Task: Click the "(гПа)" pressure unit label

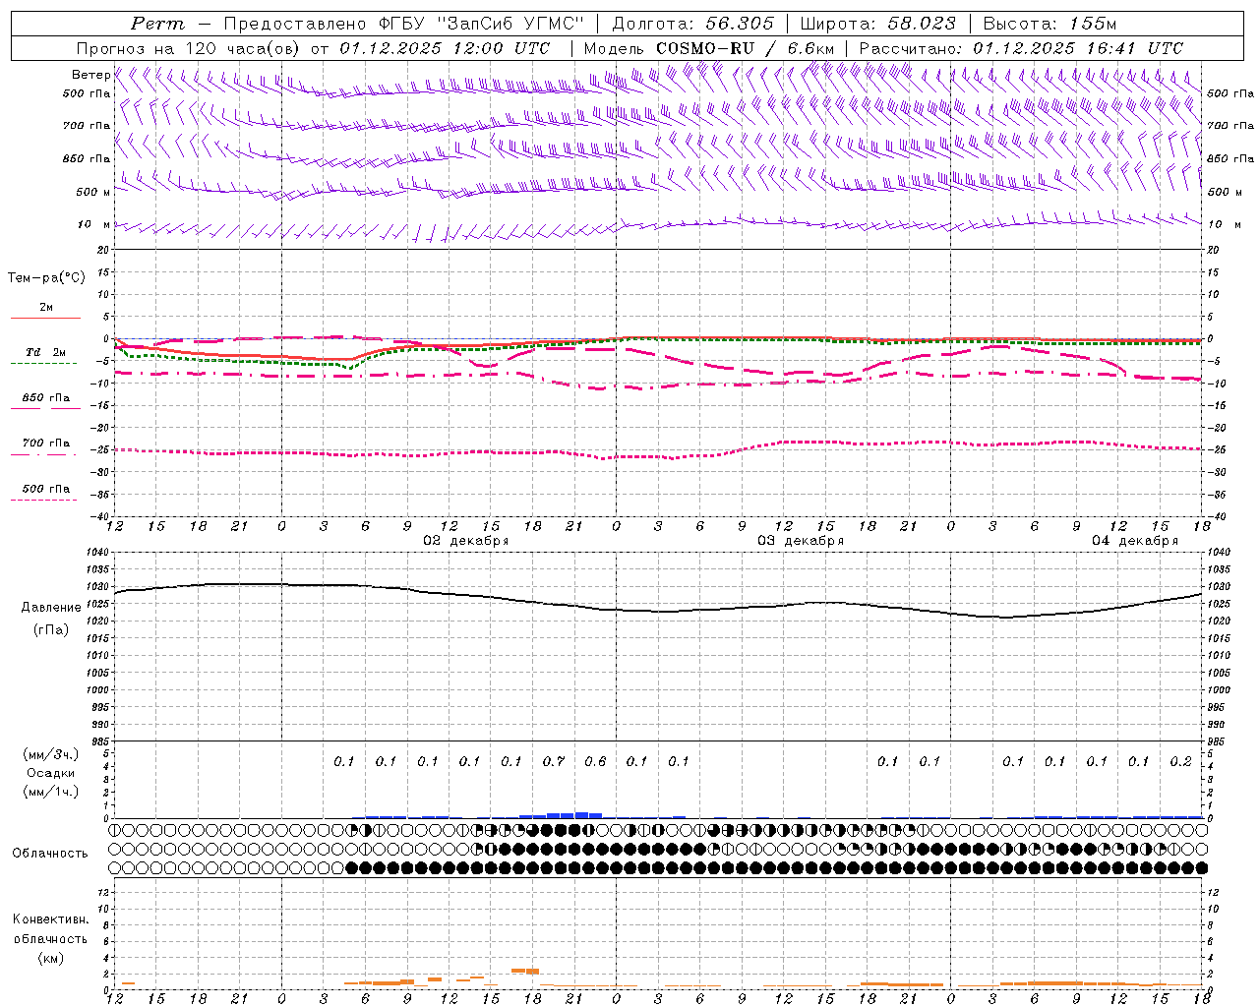Action: (x=51, y=629)
